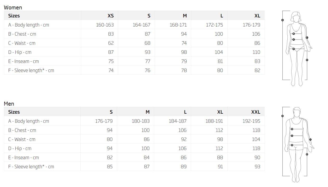This screenshot has height=187, width=328.
Task: Click sleeve marker F on men's figure
Action: [x=311, y=140]
